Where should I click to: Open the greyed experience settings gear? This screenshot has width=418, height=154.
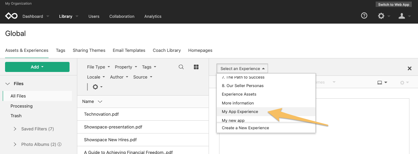[404, 82]
